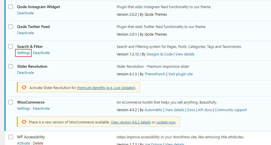This screenshot has width=271, height=145.
Task: Deactivate the Slider Revolution plugin
Action: point(25,72)
